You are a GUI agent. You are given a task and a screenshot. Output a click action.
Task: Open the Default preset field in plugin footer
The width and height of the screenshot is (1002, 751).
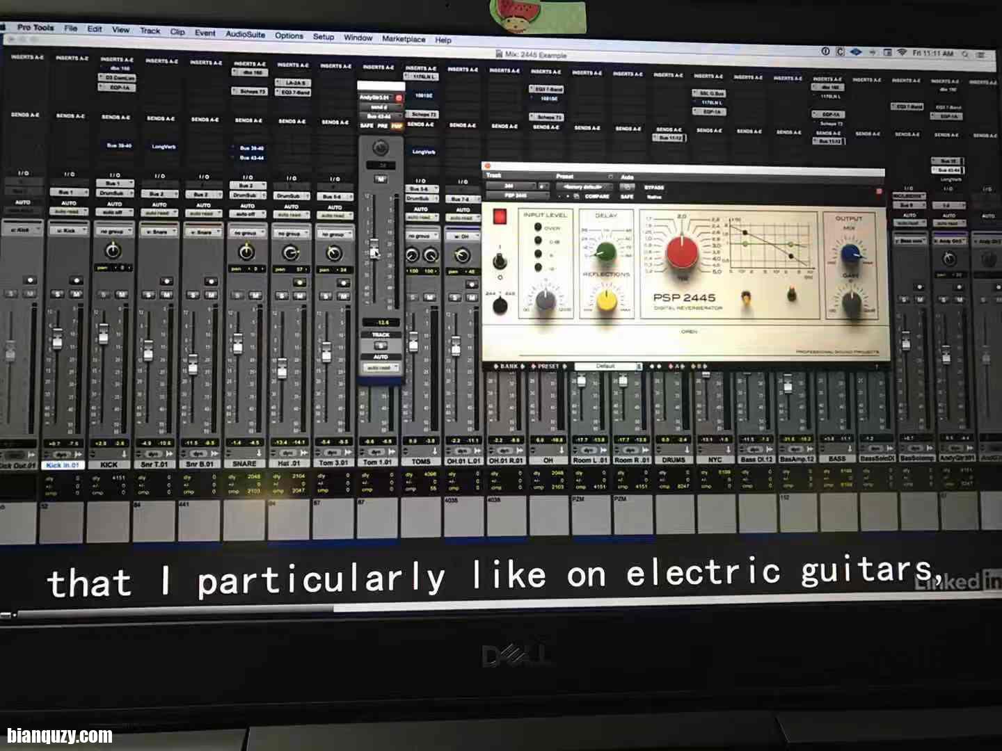(607, 366)
